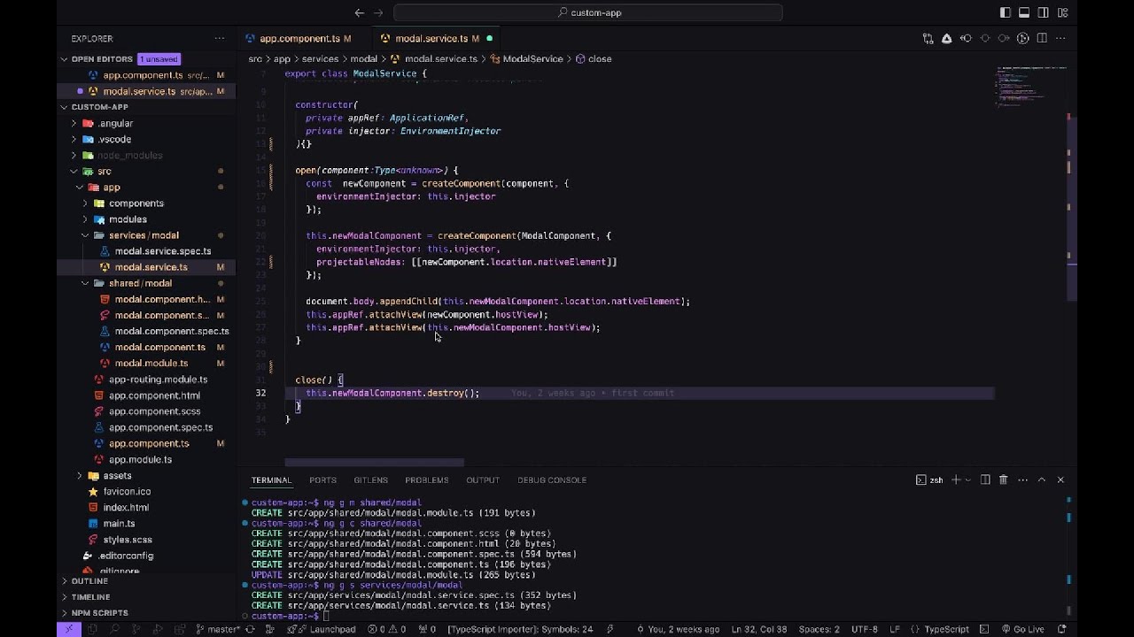Viewport: 1134px width, 637px height.
Task: Open Explorer views ellipsis menu
Action: (x=220, y=39)
